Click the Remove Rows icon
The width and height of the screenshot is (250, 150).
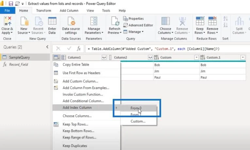click(212, 21)
